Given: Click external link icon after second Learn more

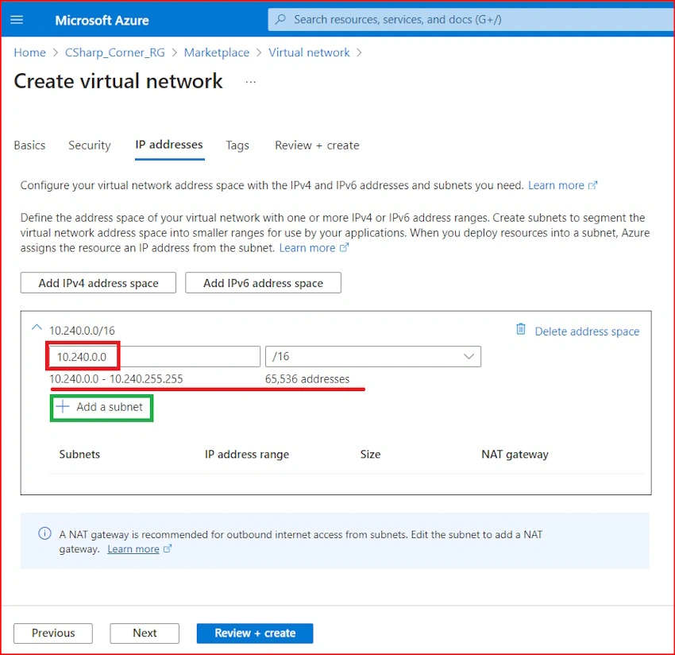Looking at the screenshot, I should point(344,248).
